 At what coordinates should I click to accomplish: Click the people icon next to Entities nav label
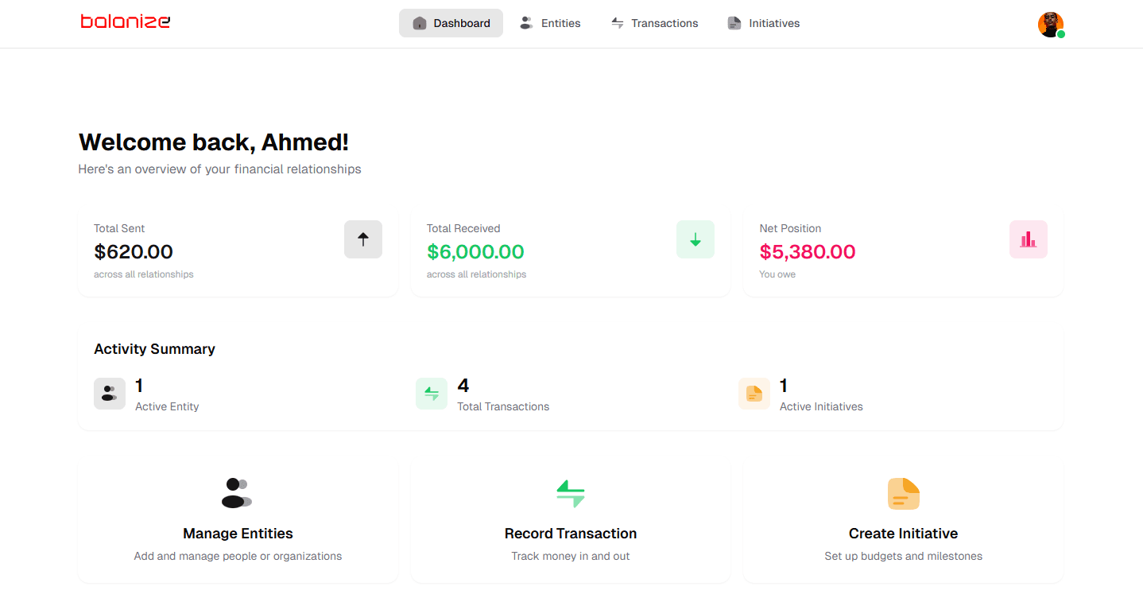[525, 23]
